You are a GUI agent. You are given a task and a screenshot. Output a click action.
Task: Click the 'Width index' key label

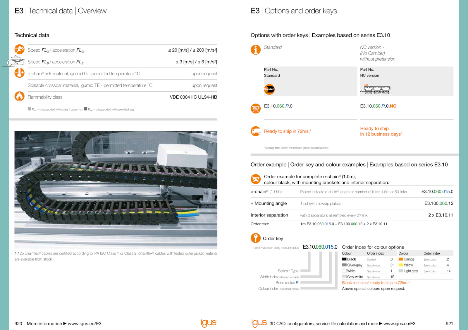[x=279, y=277]
